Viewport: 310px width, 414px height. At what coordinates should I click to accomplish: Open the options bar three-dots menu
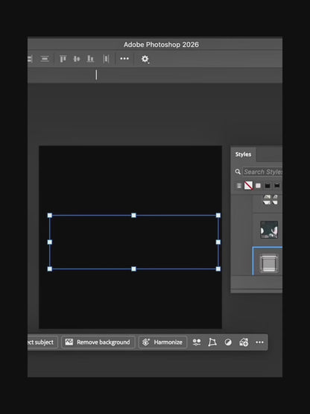tap(124, 58)
